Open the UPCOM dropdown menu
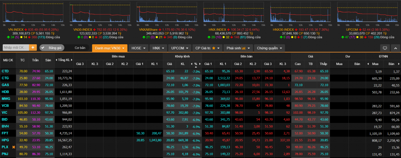 pos(180,48)
